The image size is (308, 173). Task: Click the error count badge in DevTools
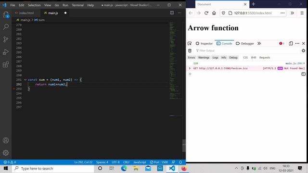click(282, 43)
